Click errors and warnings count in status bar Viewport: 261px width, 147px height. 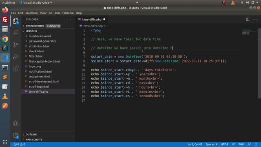pos(19,144)
